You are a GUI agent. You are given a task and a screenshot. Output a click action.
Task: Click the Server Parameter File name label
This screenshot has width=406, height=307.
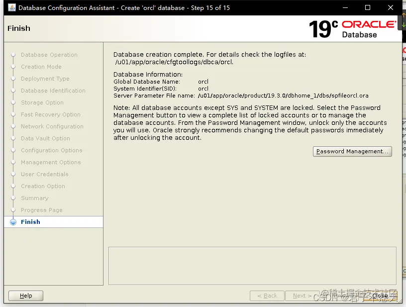[154, 96]
